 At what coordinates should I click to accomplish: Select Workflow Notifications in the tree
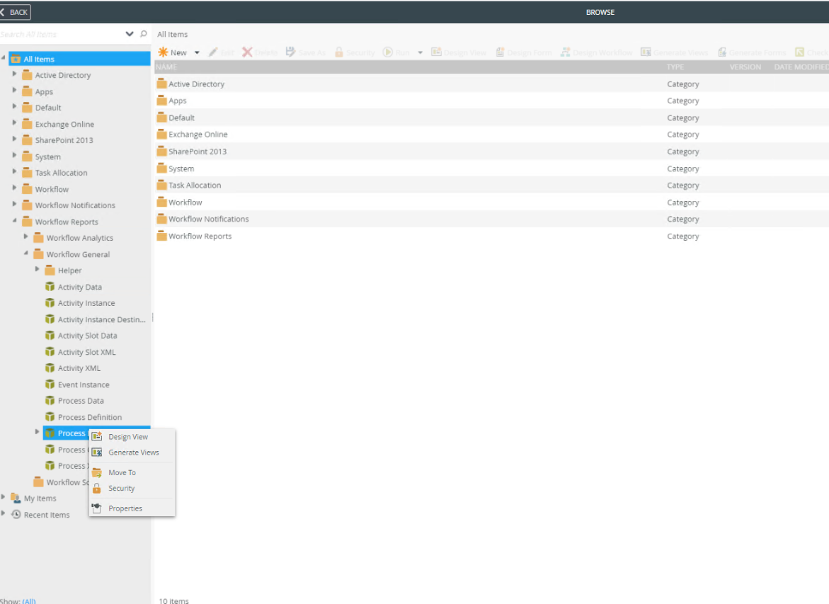click(x=75, y=205)
